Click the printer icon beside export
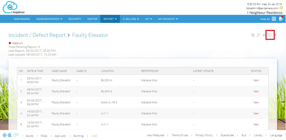The width and height of the screenshot is (286, 140). click(264, 35)
